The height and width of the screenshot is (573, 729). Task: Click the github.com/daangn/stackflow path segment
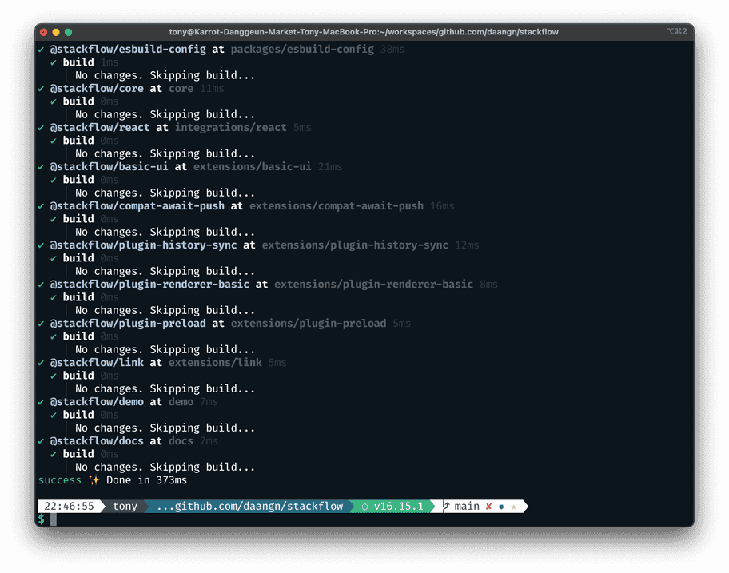[249, 507]
